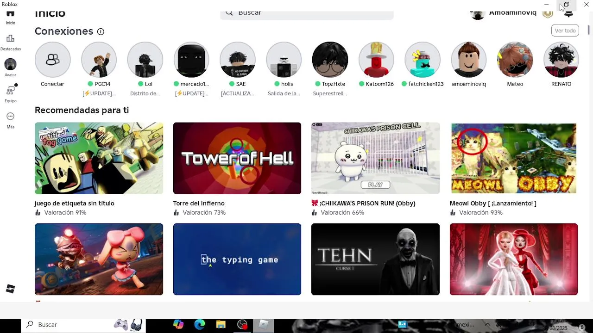Click the Buscar search field in Roblox
593x333 pixels.
click(307, 14)
